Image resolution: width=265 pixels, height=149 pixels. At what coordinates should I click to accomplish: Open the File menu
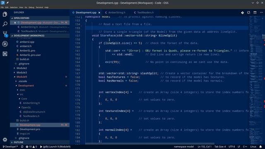click(x=2, y=7)
